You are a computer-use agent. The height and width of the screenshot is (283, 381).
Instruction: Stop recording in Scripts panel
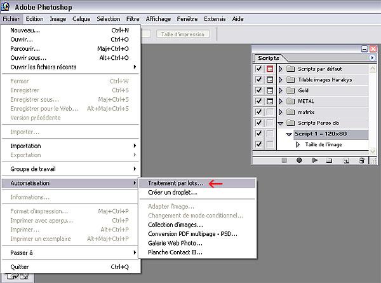point(284,160)
